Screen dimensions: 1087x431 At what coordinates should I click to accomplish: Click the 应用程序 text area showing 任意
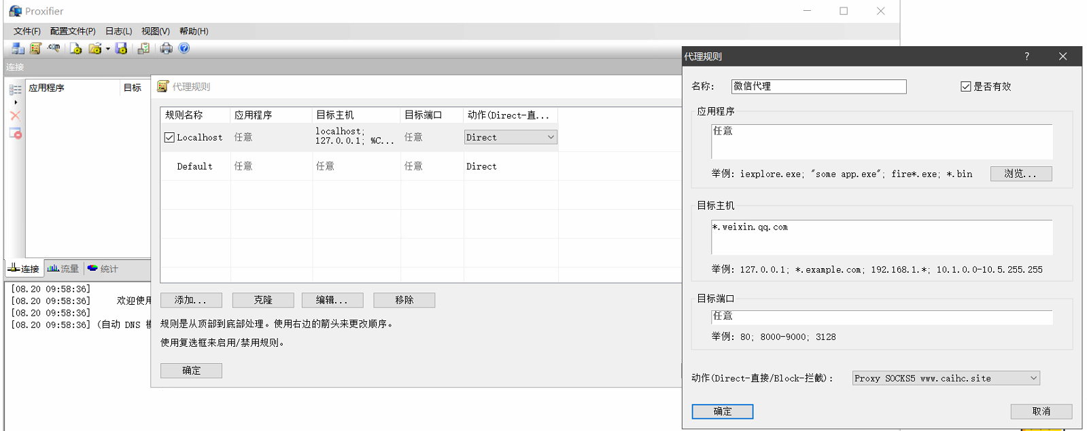click(882, 142)
